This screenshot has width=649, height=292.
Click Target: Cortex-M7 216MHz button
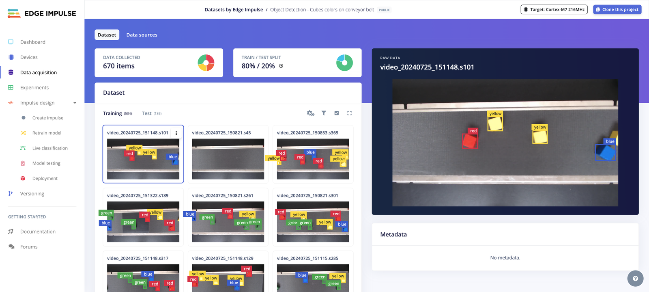(x=554, y=9)
